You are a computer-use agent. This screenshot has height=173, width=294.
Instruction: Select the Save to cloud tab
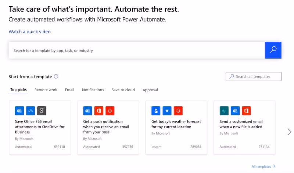click(123, 90)
